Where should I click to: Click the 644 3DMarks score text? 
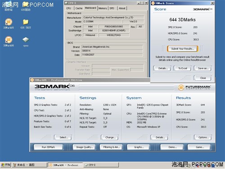[x=182, y=20]
